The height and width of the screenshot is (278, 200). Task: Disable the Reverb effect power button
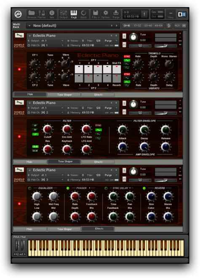coord(144,188)
